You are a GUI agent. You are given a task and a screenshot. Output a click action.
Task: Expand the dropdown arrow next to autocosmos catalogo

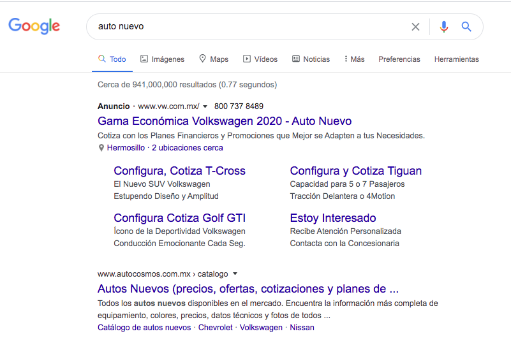coord(235,273)
